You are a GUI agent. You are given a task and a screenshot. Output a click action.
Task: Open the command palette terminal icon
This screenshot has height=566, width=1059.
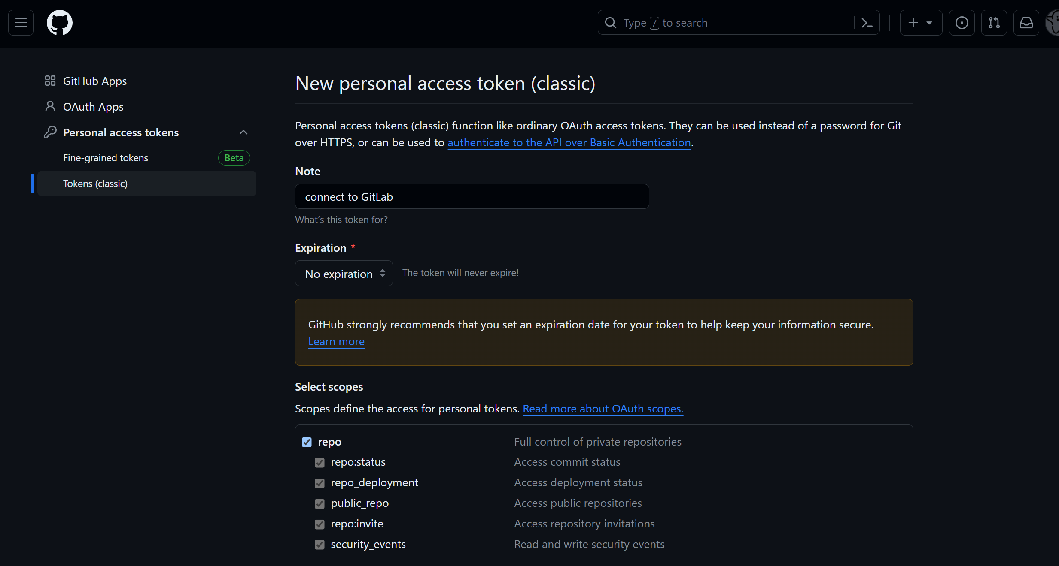(867, 23)
